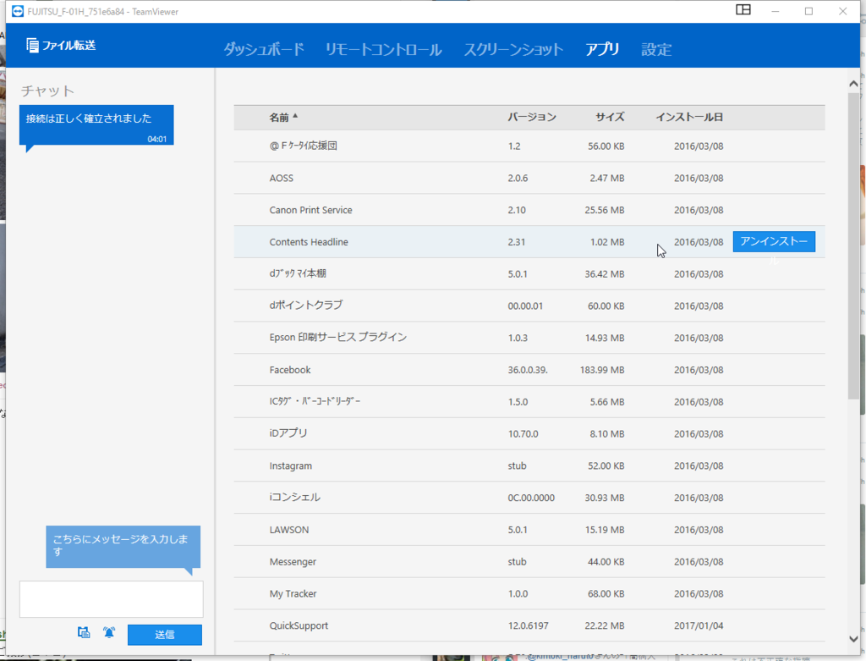Select the Instagram app row
866x661 pixels.
pyautogui.click(x=529, y=465)
